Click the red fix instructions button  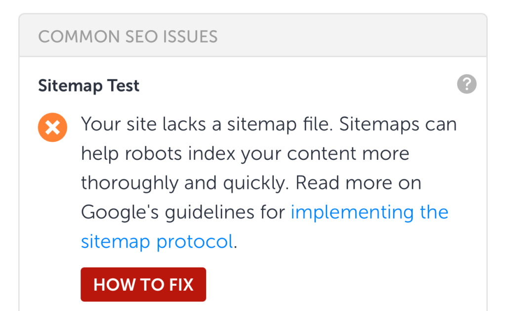tap(143, 284)
